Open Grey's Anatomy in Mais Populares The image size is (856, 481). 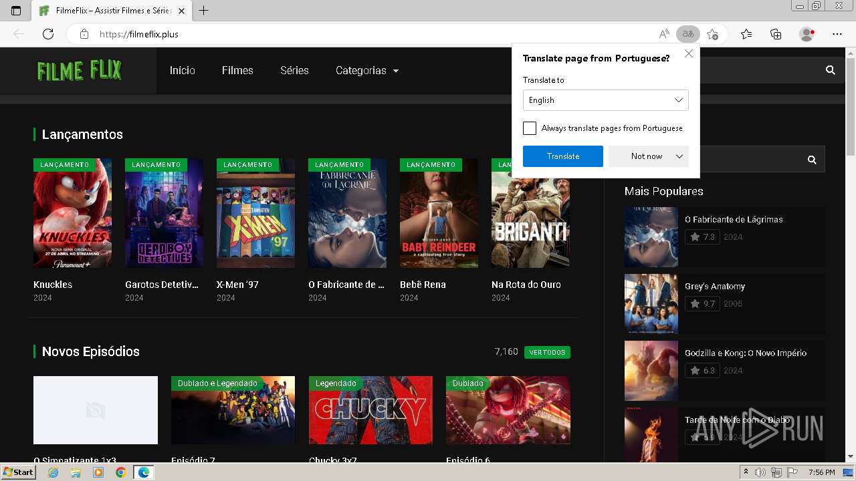(715, 286)
